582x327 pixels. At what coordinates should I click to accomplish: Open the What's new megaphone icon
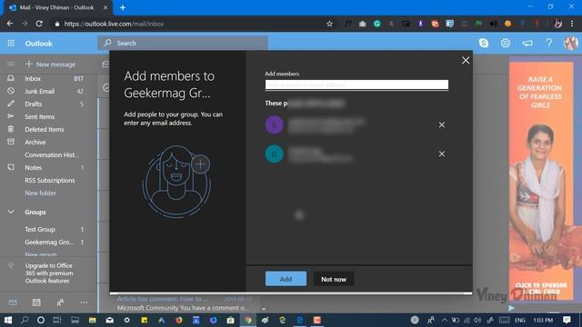click(527, 43)
